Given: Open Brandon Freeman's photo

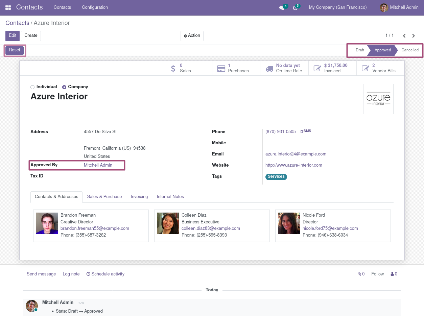Looking at the screenshot, I should [47, 223].
